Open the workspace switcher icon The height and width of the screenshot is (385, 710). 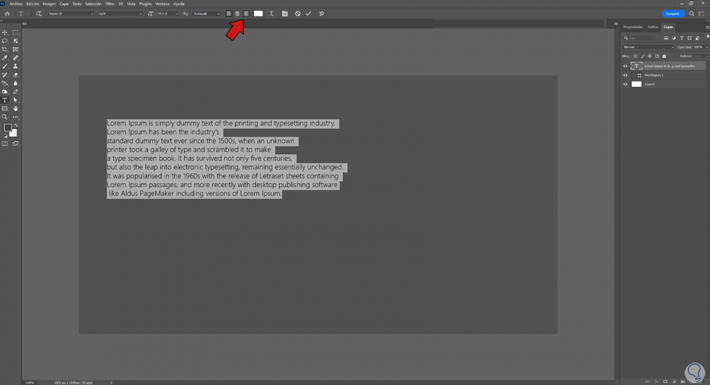coord(701,14)
